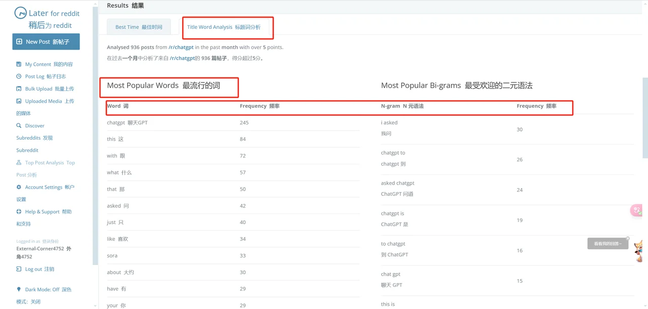Viewport: 648px width, 309px height.
Task: Click the word cell 'about 大约'
Action: coord(120,272)
